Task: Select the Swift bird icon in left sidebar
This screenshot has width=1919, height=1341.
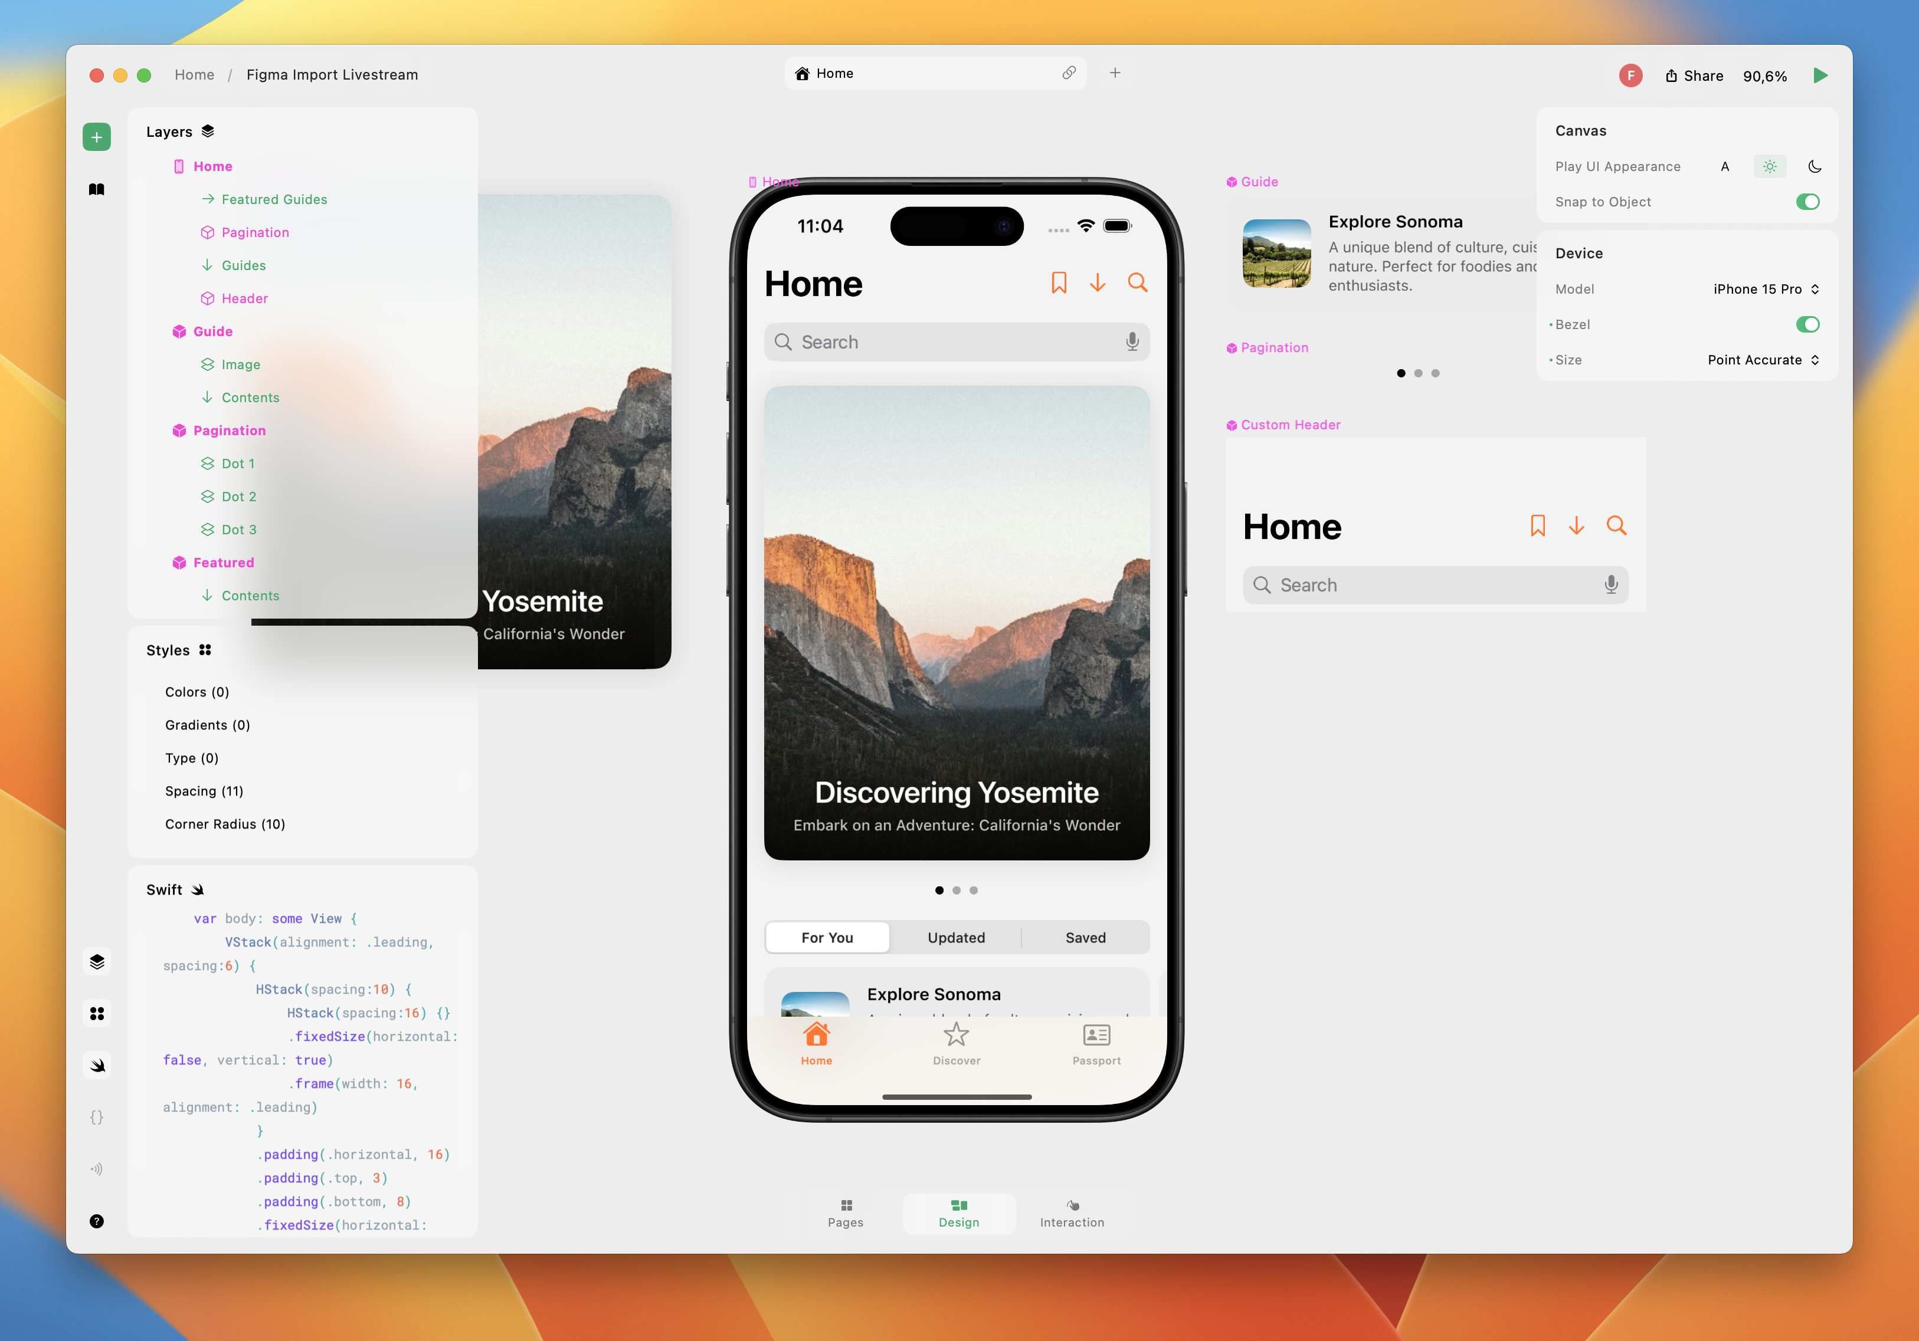Action: (x=97, y=1066)
